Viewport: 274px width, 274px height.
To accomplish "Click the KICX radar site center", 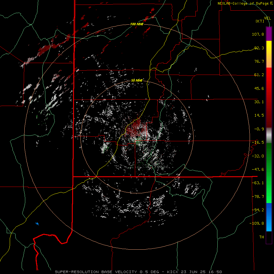I will (x=137, y=136).
